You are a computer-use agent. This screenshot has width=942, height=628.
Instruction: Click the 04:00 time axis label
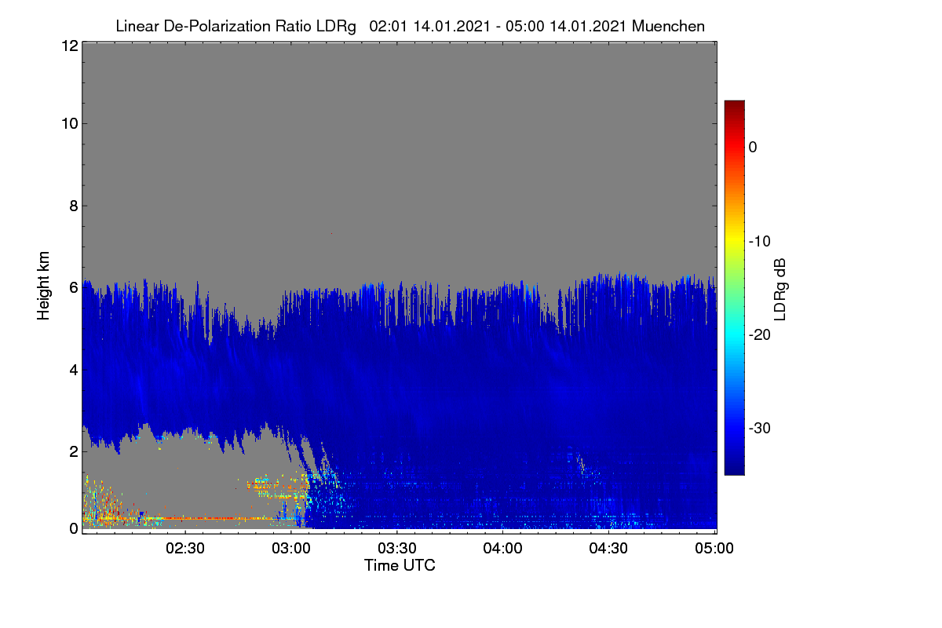pos(503,548)
